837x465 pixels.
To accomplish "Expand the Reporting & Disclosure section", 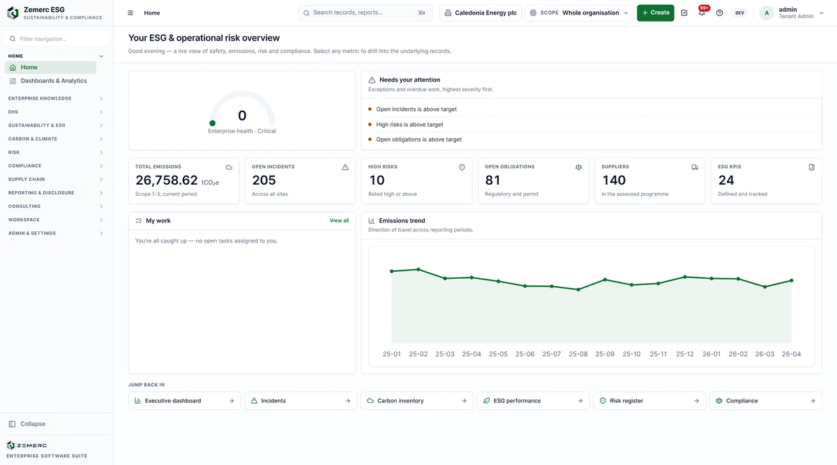I will coord(56,192).
